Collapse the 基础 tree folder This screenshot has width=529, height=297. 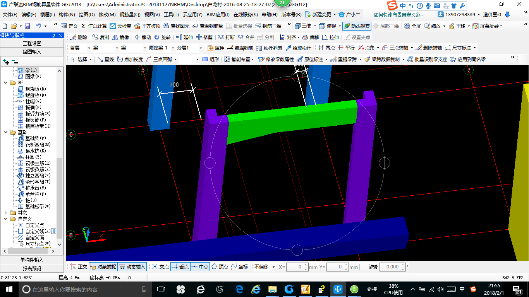5,132
